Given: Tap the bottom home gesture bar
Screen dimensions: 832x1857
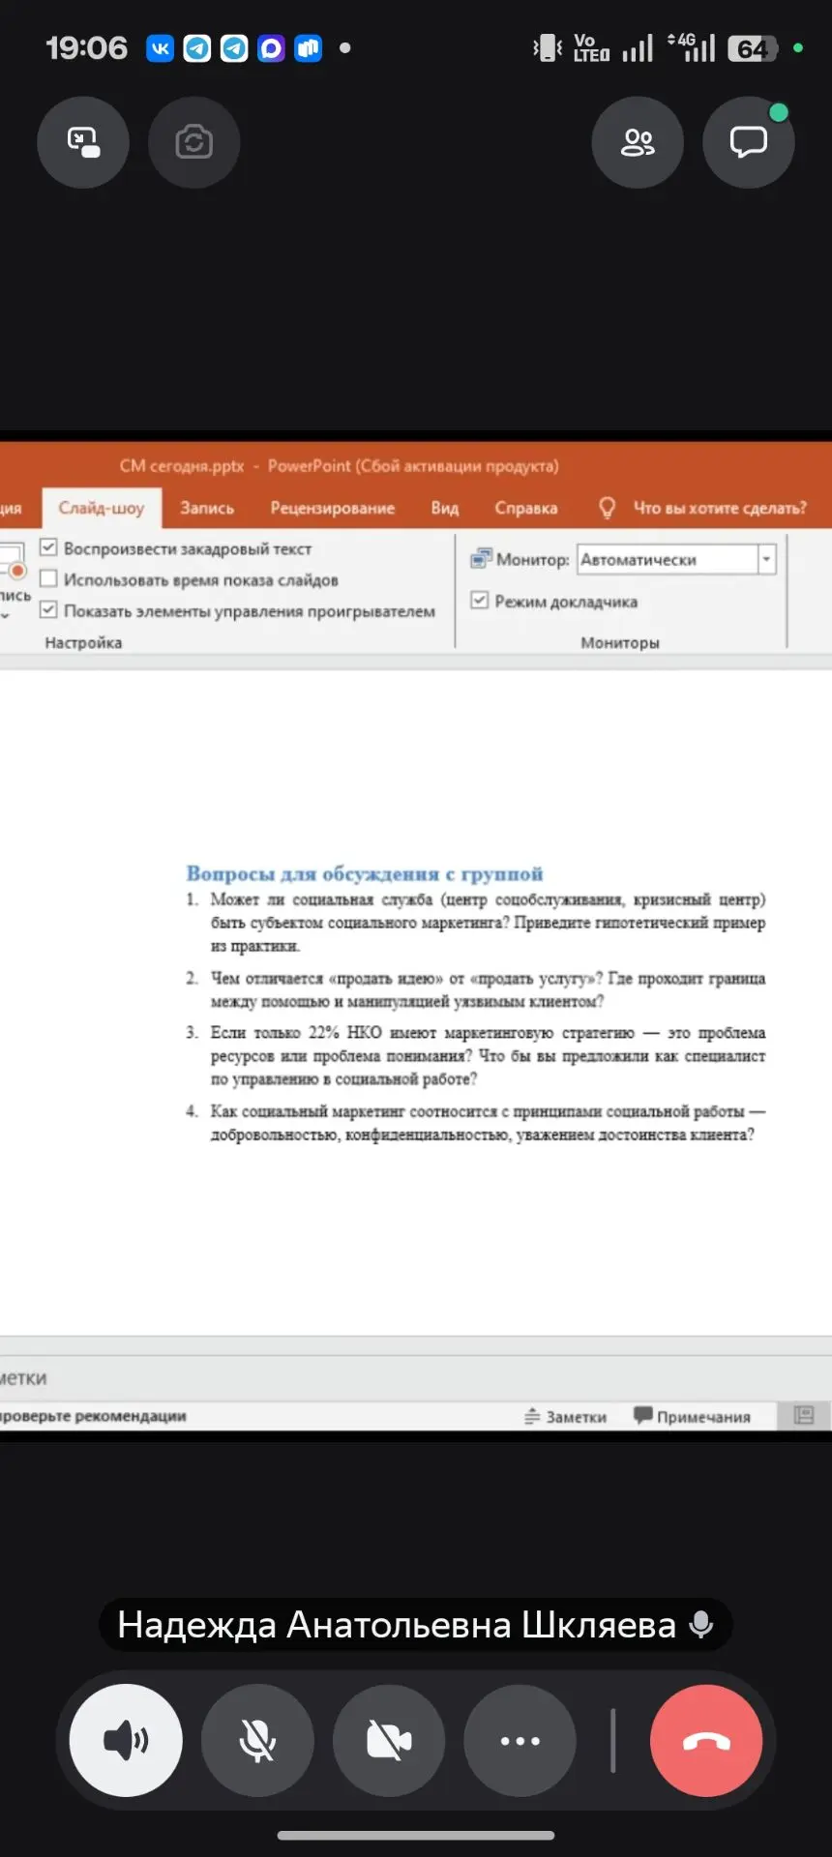Looking at the screenshot, I should pyautogui.click(x=416, y=1835).
